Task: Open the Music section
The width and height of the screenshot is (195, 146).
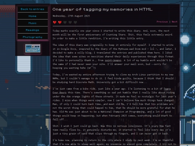Action: 32,23
